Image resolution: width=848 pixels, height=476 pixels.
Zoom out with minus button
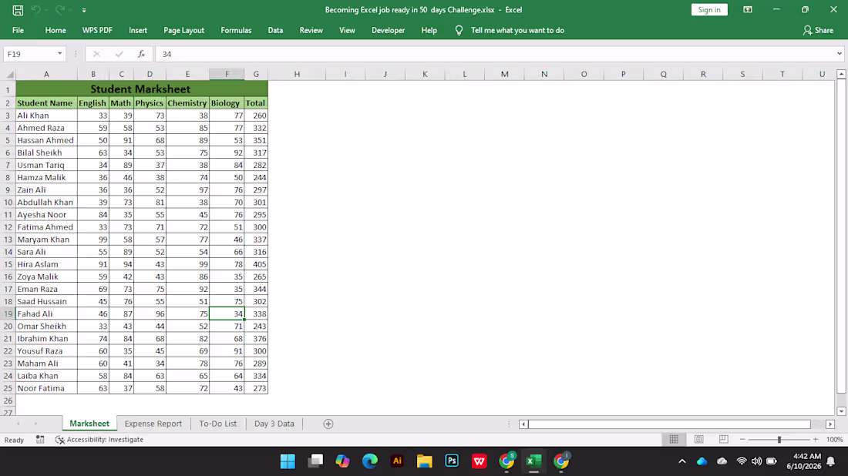[x=742, y=439]
